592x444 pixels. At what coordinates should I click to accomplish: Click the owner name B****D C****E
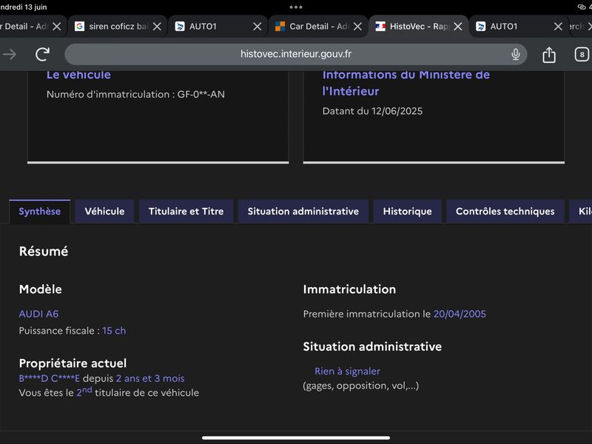click(x=50, y=378)
